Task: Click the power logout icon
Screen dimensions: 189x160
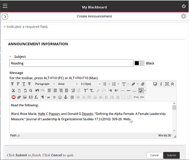Action: click(184, 6)
